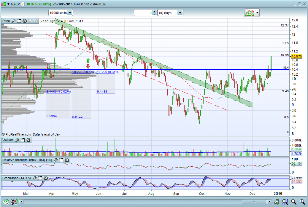Click the timeframe quantity input field
The height and width of the screenshot is (207, 308).
[143, 13]
